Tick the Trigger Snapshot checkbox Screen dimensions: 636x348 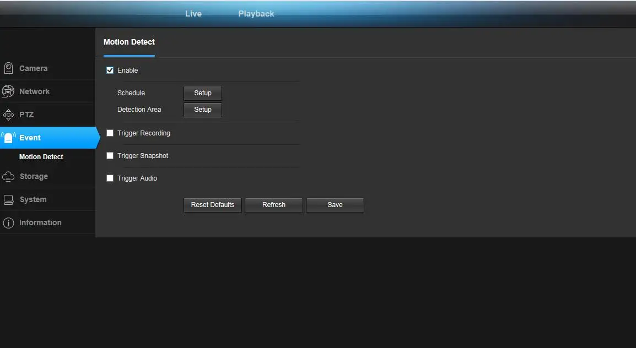pyautogui.click(x=110, y=156)
